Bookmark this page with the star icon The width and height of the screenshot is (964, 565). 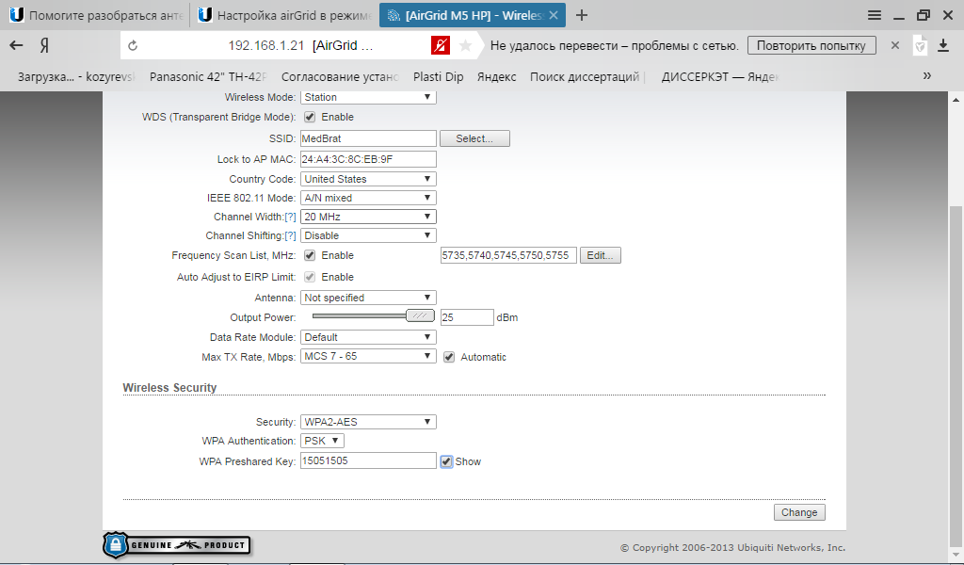[466, 45]
